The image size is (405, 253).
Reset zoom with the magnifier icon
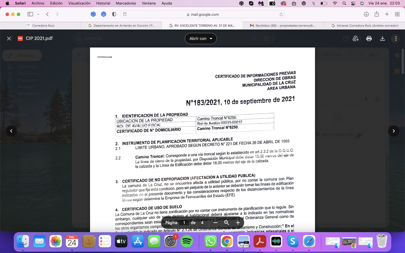coord(226,223)
